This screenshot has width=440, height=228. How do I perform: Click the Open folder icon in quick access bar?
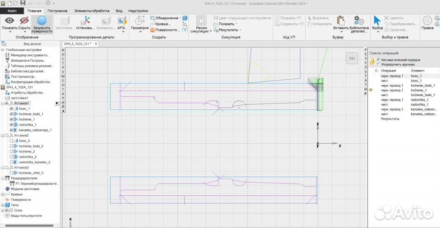[x=16, y=3]
